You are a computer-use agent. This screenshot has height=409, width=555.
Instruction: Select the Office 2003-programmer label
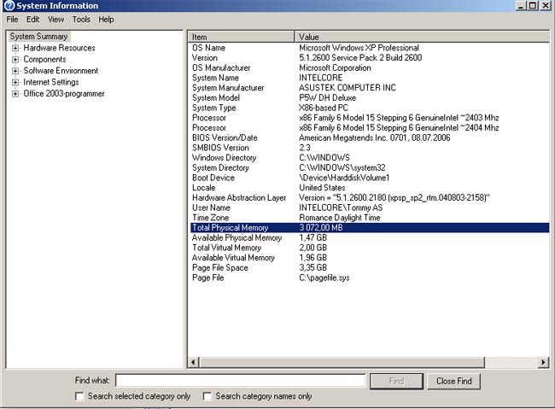pos(64,94)
